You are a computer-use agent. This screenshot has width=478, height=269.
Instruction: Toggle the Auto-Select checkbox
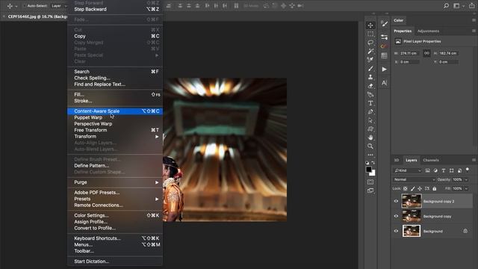click(25, 6)
